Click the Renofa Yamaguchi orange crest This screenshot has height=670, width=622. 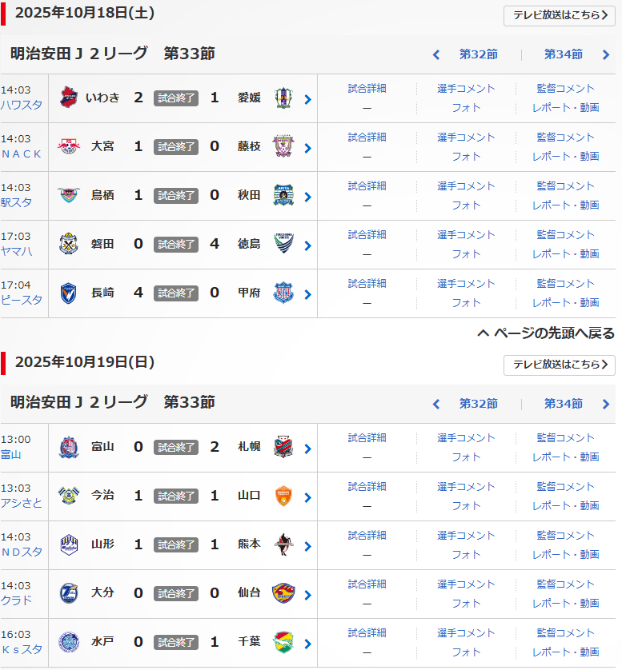coord(283,496)
